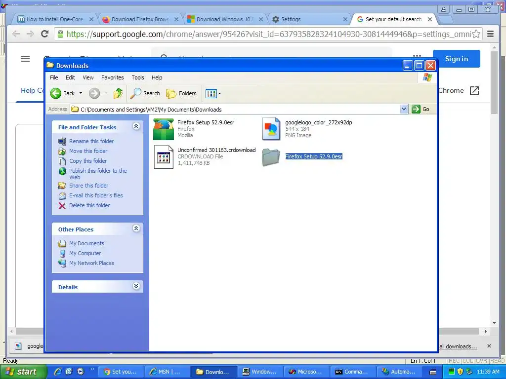Screen dimensions: 506x379
Task: Click the new tab button in Chrome
Action: point(445,20)
